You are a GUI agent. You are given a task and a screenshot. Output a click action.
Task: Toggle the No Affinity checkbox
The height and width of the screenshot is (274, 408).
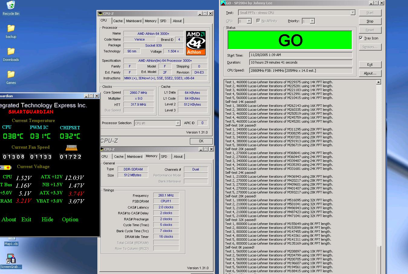coord(258,21)
